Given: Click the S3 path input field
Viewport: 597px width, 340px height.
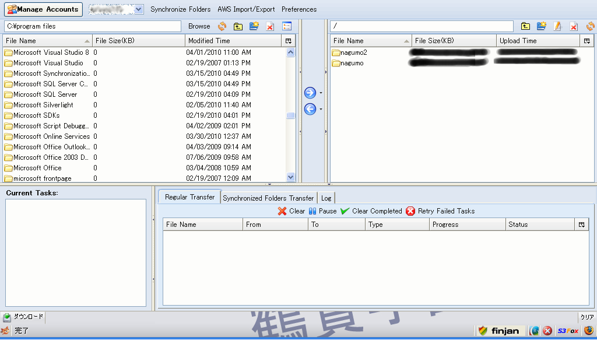Looking at the screenshot, I should [x=422, y=26].
